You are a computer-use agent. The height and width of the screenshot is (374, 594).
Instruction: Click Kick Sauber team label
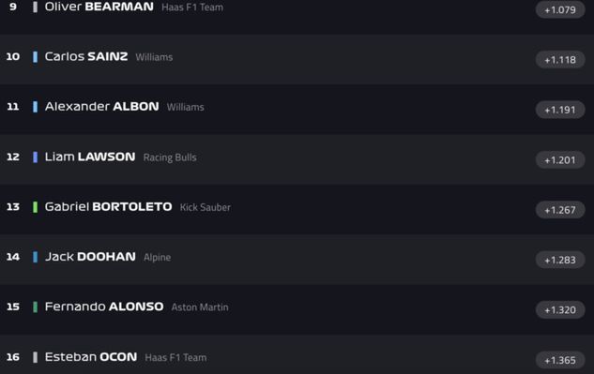[205, 207]
